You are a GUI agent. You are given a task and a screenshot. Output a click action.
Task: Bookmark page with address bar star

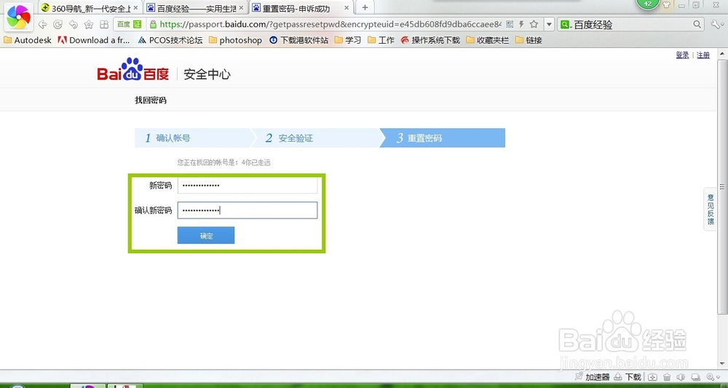point(534,24)
